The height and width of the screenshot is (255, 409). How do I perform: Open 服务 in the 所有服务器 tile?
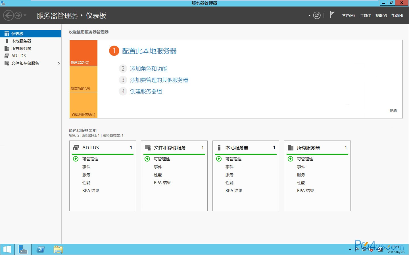click(x=301, y=175)
